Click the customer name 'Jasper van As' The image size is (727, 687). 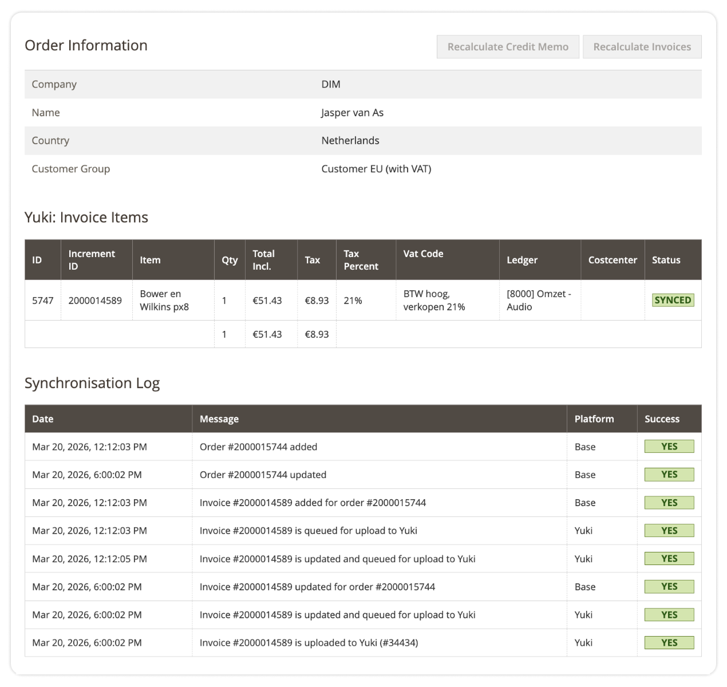tap(352, 112)
